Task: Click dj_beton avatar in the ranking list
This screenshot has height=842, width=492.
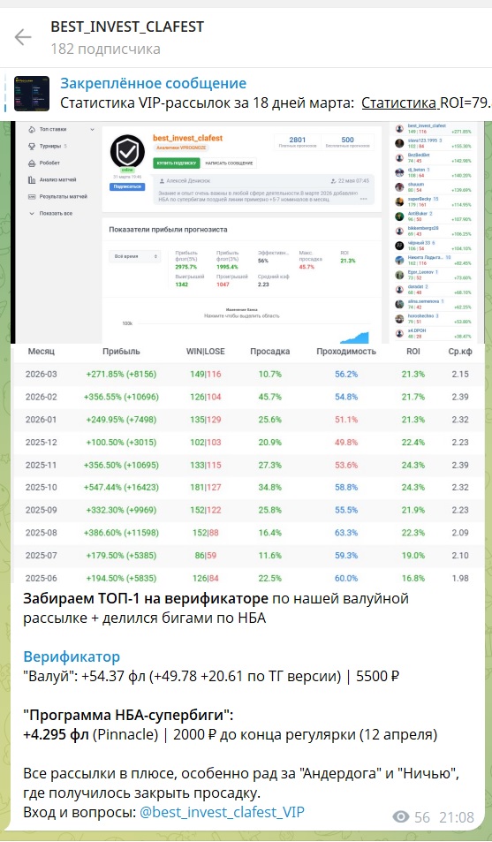Action: click(399, 172)
